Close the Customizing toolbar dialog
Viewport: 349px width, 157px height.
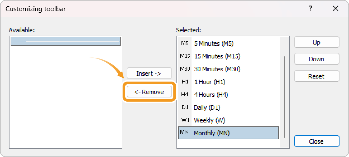pyautogui.click(x=317, y=141)
